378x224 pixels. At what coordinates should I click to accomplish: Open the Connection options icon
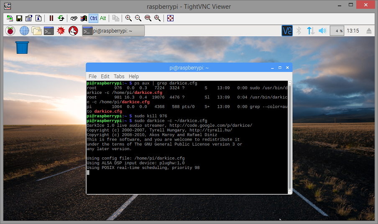pyautogui.click(x=29, y=18)
